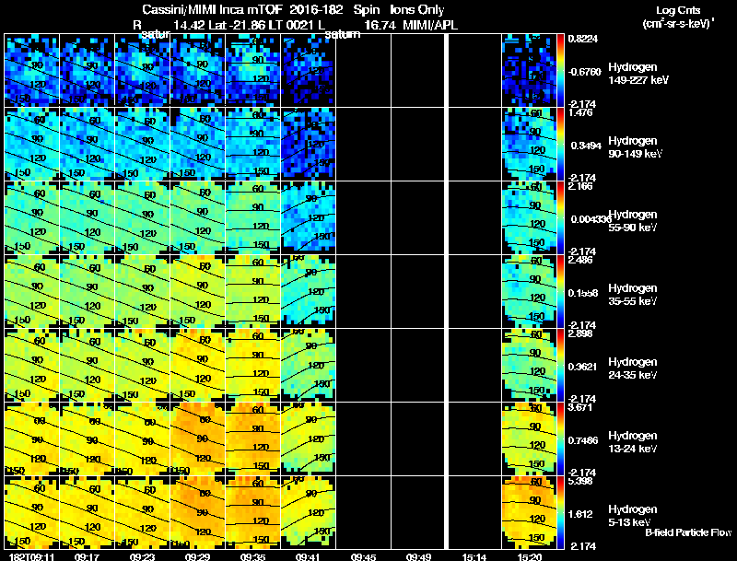737x561 pixels.
Task: Click the Log Cnts units header
Action: (x=678, y=17)
